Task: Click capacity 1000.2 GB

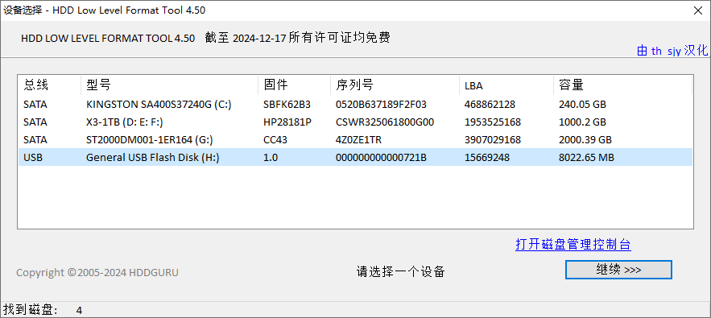Action: click(x=582, y=122)
